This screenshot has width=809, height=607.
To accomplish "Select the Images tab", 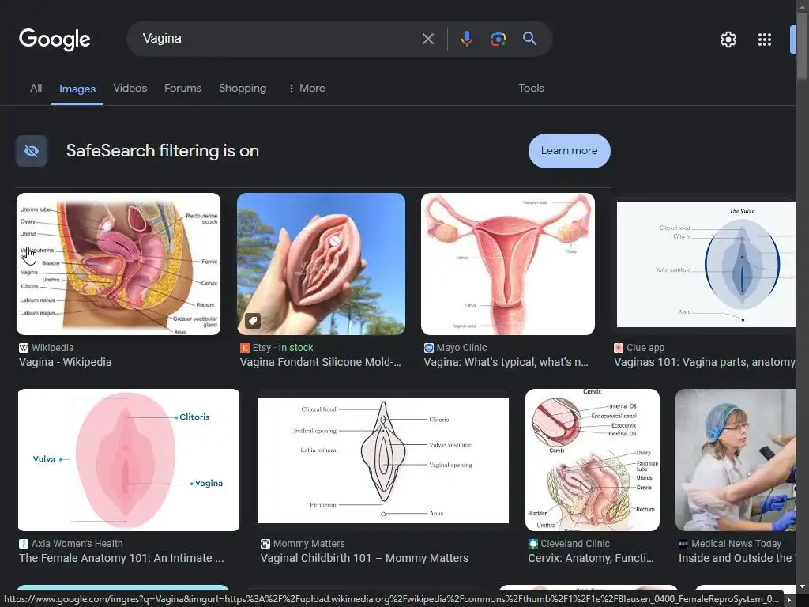I will 77,89.
